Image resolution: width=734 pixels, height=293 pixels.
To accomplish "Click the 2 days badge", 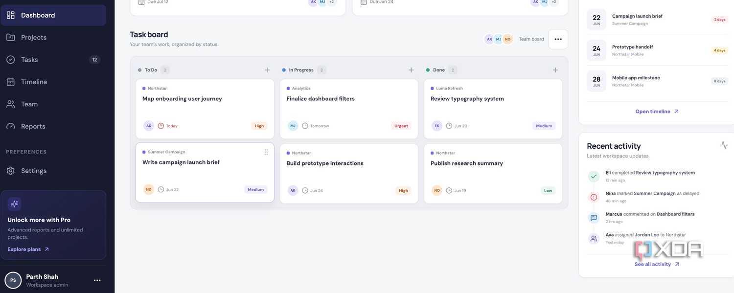I will pos(719,20).
